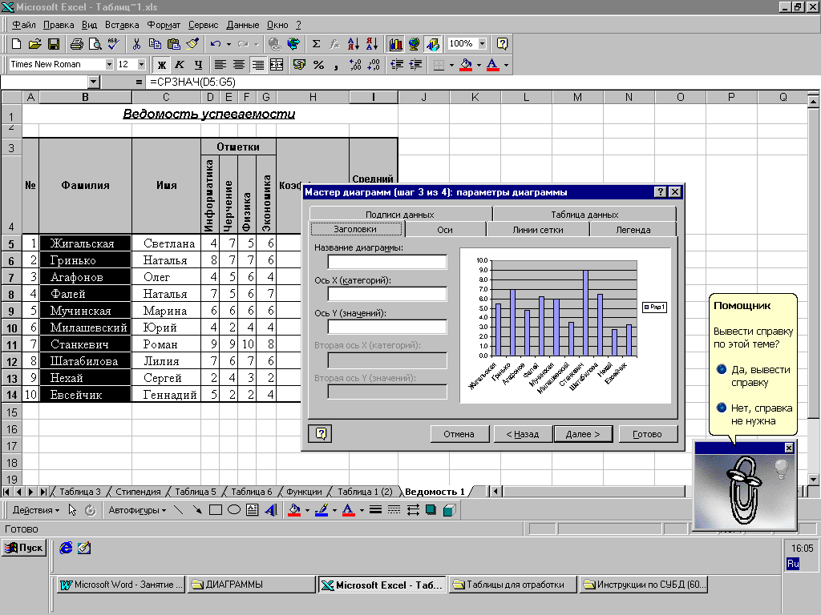Click the Готово button
Screen dimensions: 821x615
coord(647,433)
